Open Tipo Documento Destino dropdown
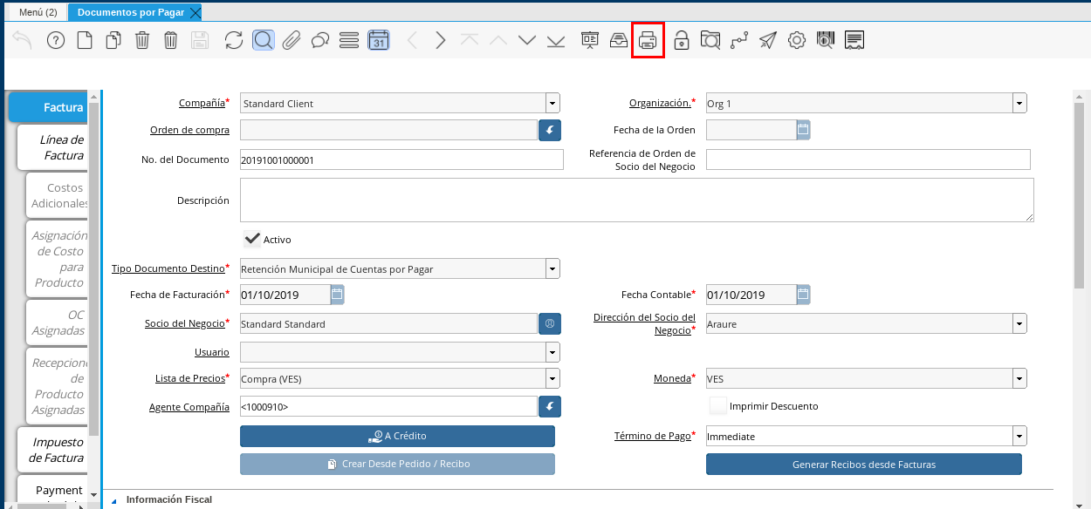 [552, 268]
